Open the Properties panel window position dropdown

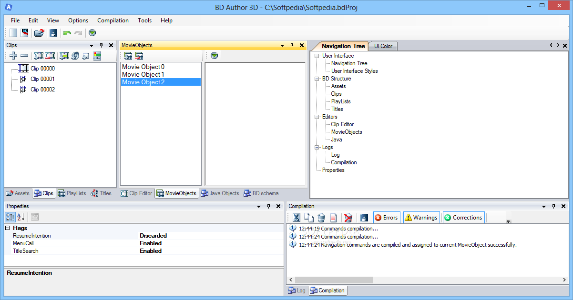pyautogui.click(x=259, y=207)
